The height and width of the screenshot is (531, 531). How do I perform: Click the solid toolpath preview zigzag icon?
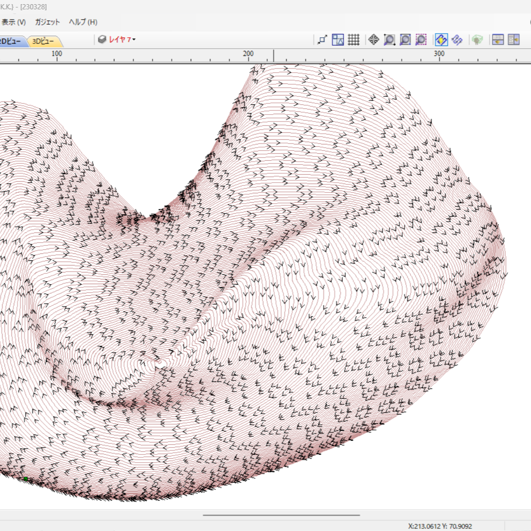(x=457, y=40)
